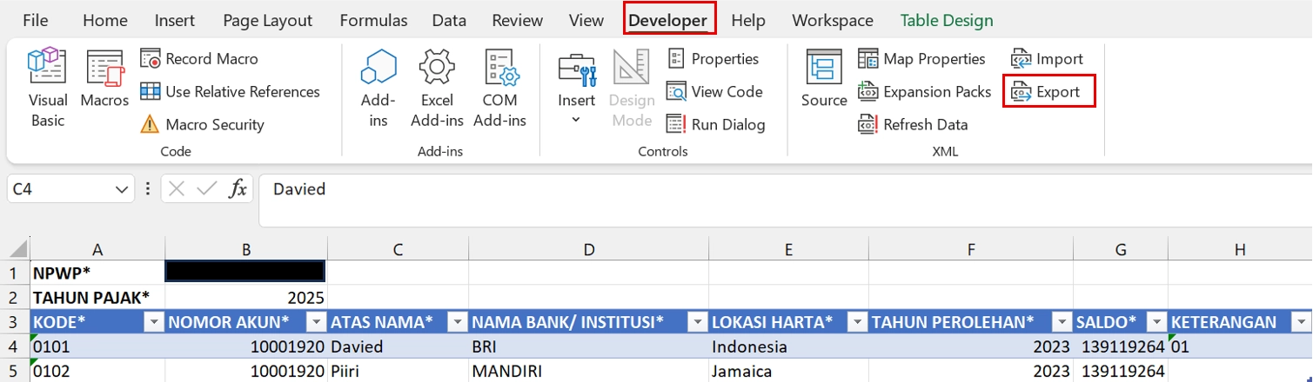Expand the Insert controls dropdown
Image resolution: width=1313 pixels, height=382 pixels.
[576, 118]
